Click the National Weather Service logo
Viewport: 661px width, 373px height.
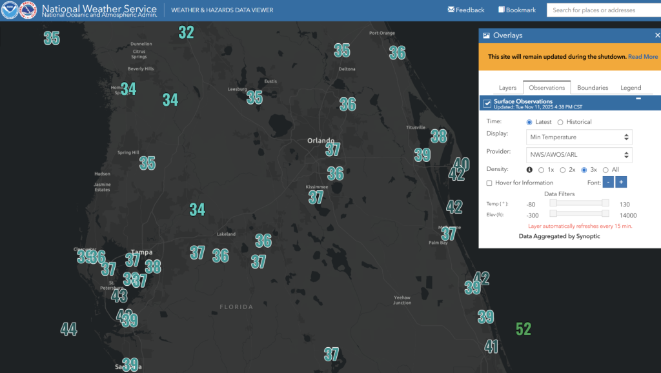click(28, 10)
